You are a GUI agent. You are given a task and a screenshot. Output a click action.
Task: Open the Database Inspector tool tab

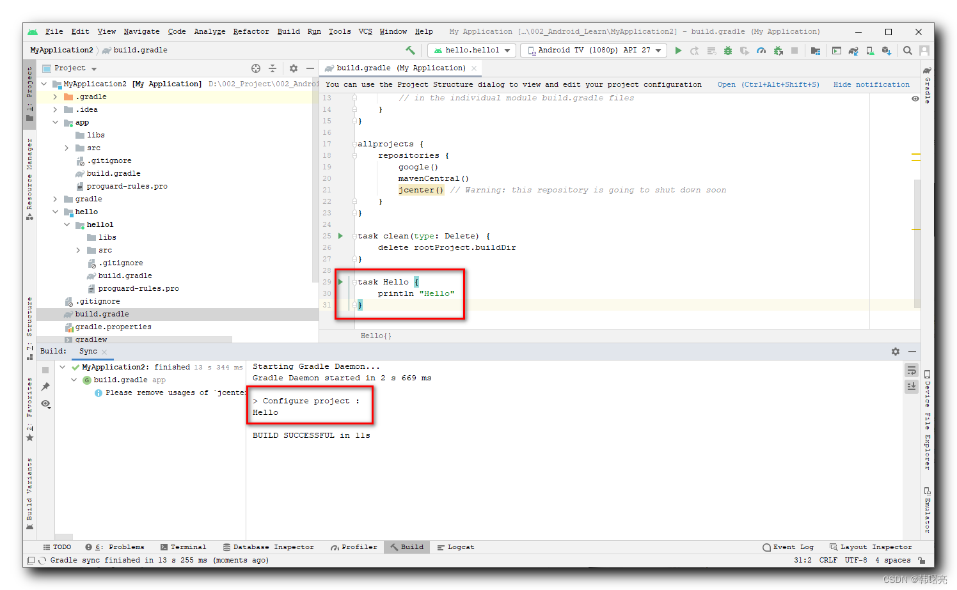pyautogui.click(x=268, y=547)
